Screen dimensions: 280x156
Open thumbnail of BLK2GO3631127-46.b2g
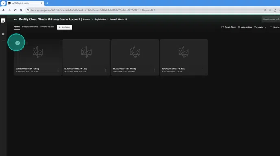184,52
